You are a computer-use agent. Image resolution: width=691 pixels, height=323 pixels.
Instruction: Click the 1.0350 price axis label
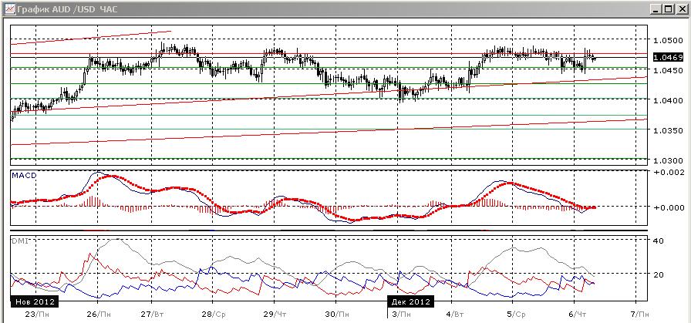click(x=668, y=130)
